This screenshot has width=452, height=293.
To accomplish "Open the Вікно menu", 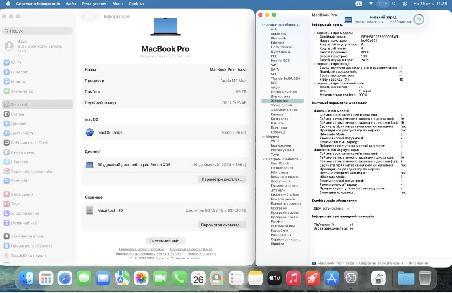I will click(x=117, y=3).
